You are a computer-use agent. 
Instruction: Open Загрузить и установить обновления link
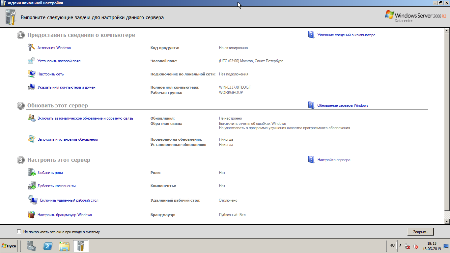pos(68,139)
